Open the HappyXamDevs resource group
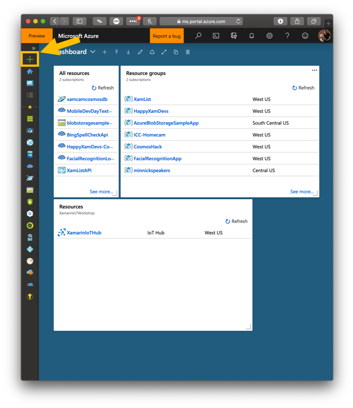This screenshot has height=408, width=353. click(x=151, y=111)
